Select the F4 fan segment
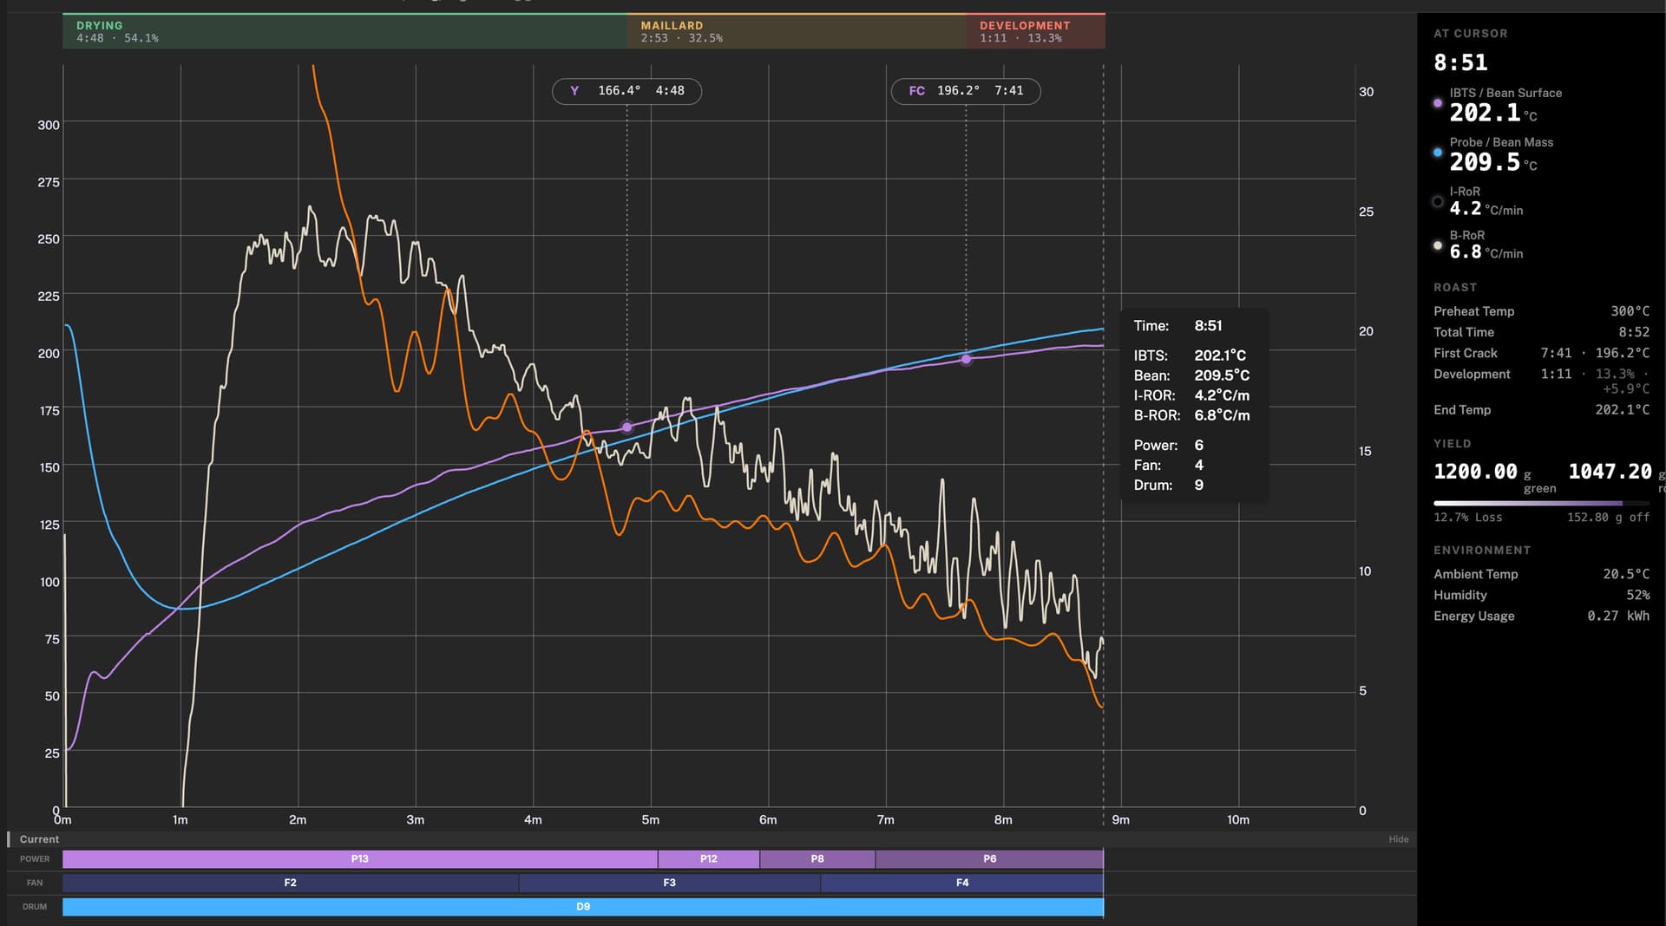Viewport: 1666px width, 926px height. tap(962, 883)
